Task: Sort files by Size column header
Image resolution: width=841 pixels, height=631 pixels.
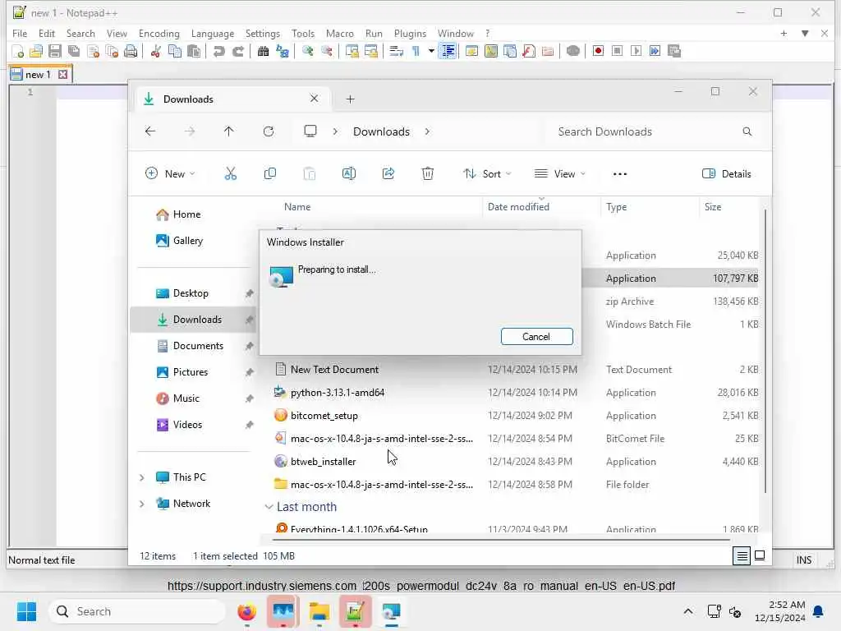Action: coord(712,206)
